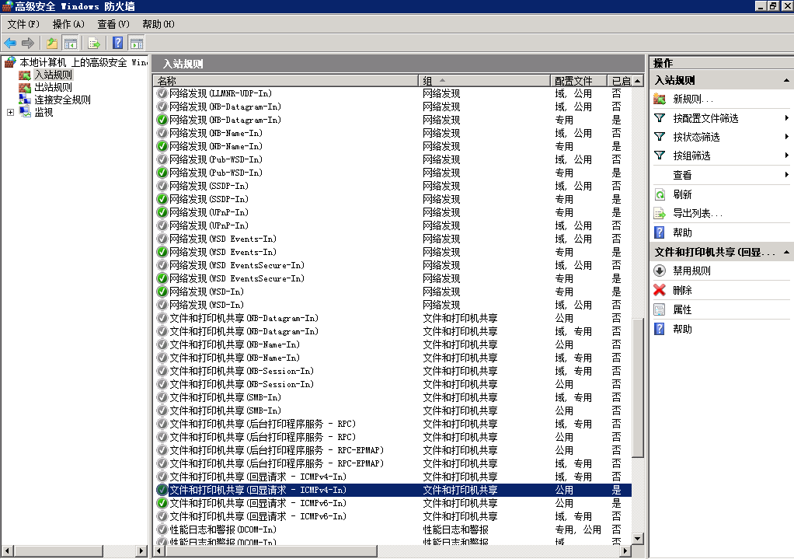This screenshot has width=794, height=559.
Task: Click the Export List toolbar icon
Action: pyautogui.click(x=93, y=43)
